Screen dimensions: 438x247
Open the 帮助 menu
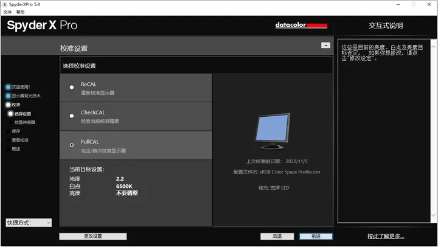click(20, 12)
